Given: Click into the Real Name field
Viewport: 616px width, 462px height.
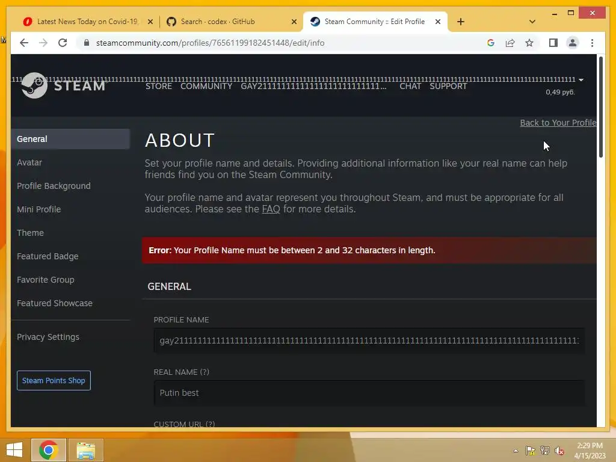Looking at the screenshot, I should pyautogui.click(x=369, y=393).
